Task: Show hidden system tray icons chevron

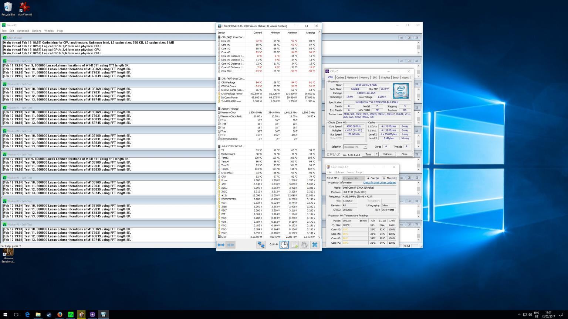Action: (x=519, y=315)
